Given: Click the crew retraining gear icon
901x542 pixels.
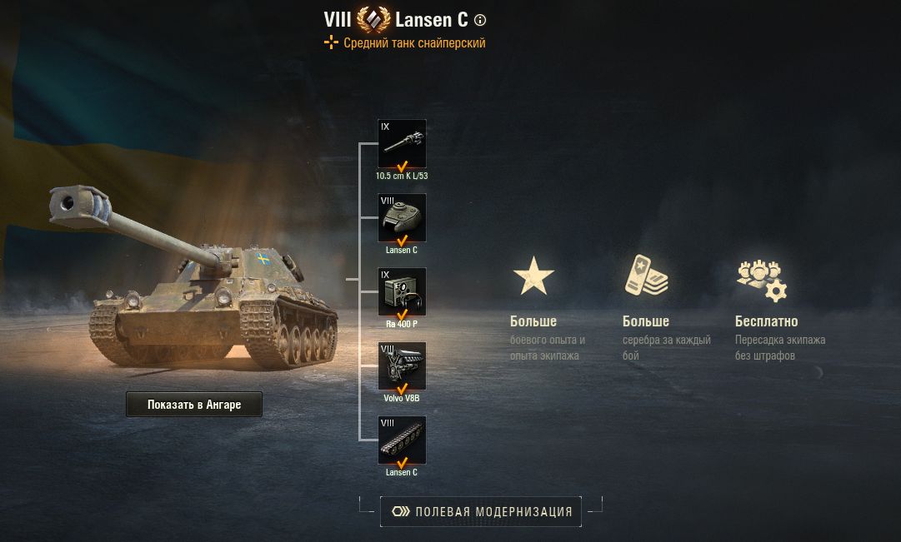Looking at the screenshot, I should tap(762, 281).
